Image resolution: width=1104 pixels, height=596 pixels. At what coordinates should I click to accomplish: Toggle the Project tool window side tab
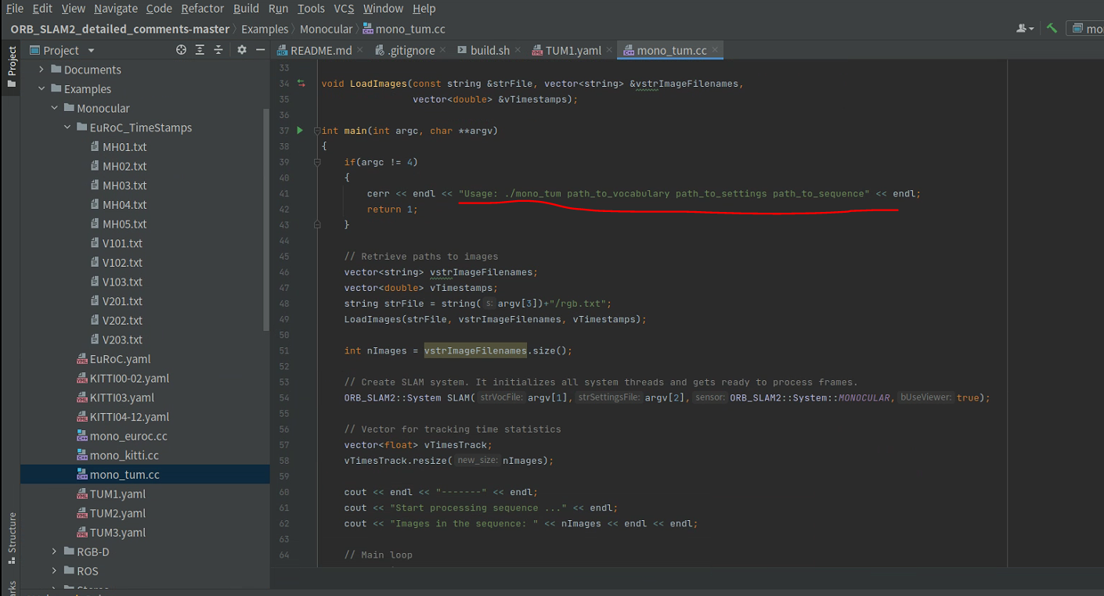12,67
